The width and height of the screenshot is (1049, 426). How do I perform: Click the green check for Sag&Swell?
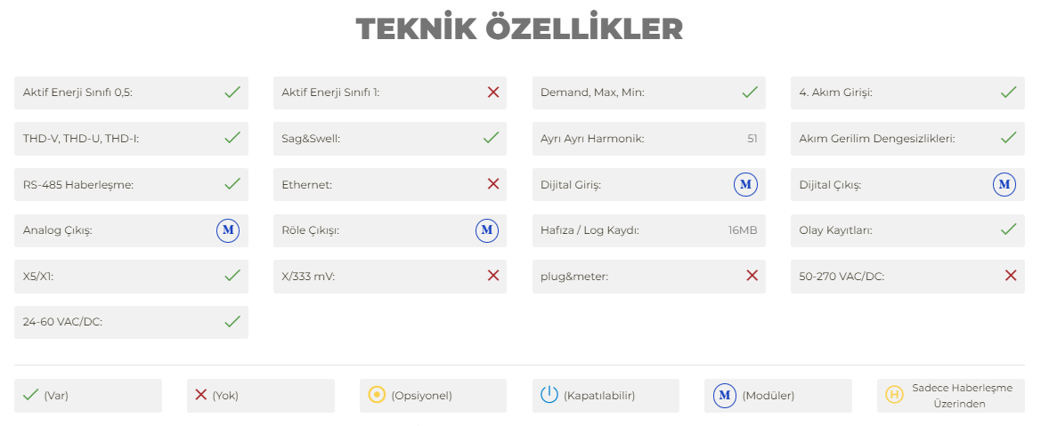[x=491, y=138]
